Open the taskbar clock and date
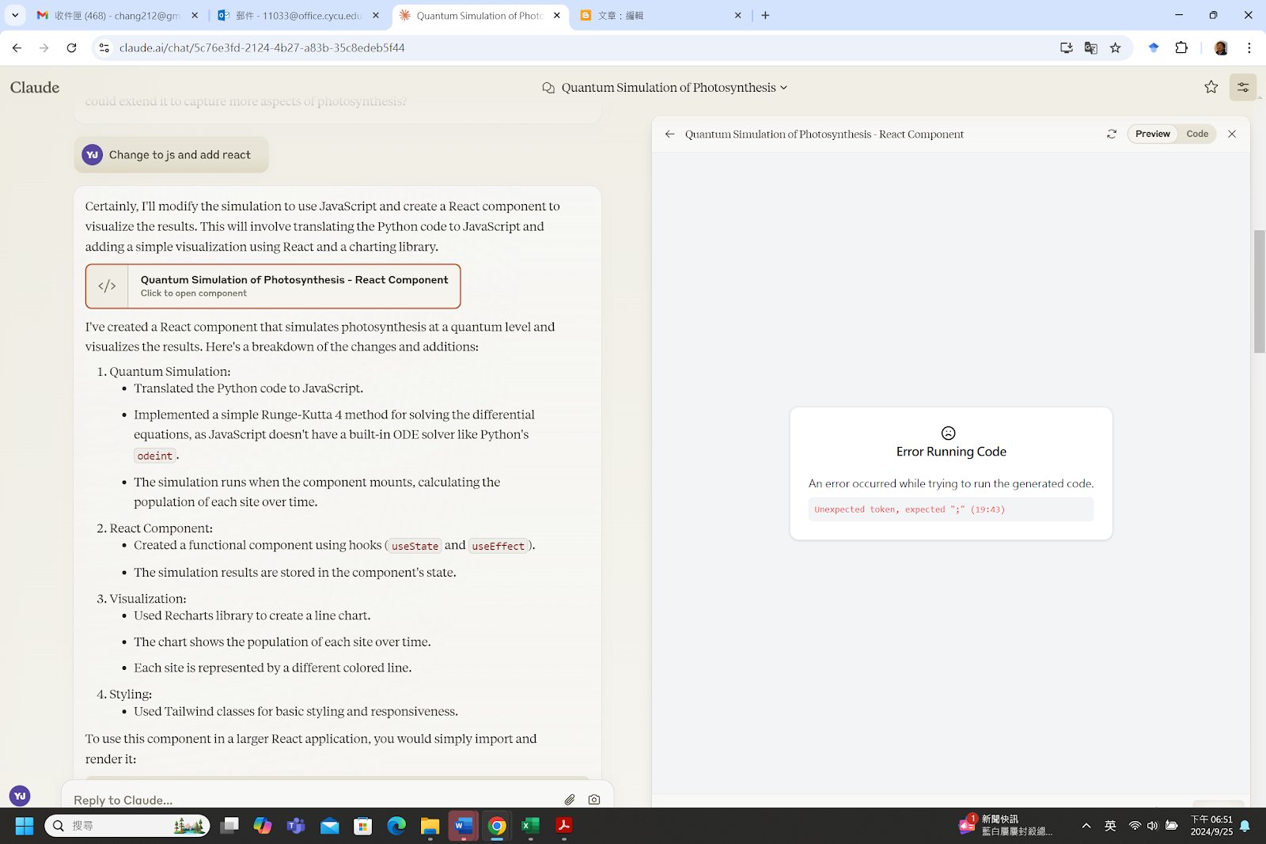1266x844 pixels. (1211, 826)
